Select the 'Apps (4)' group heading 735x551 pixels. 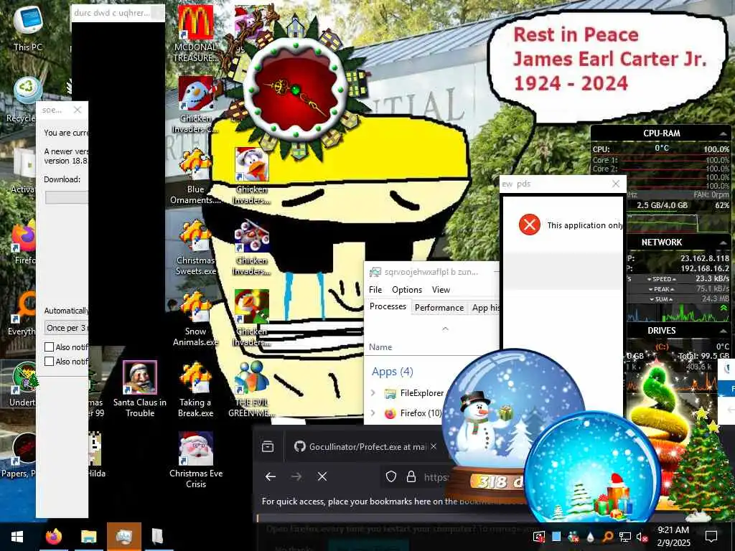(x=393, y=372)
